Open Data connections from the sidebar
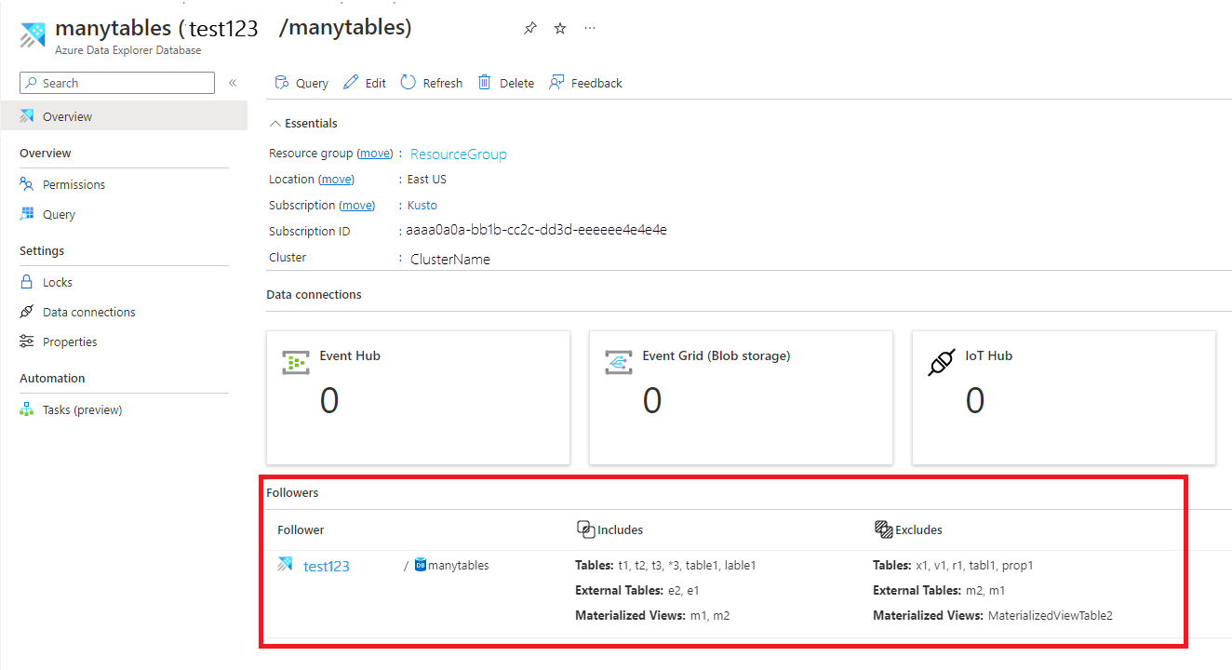The height and width of the screenshot is (670, 1232). tap(88, 312)
